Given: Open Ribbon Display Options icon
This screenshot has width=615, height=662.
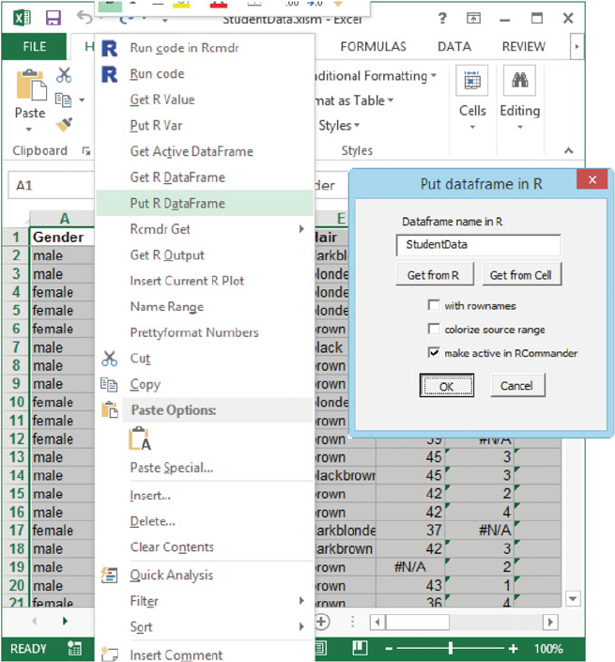Looking at the screenshot, I should coord(473,18).
